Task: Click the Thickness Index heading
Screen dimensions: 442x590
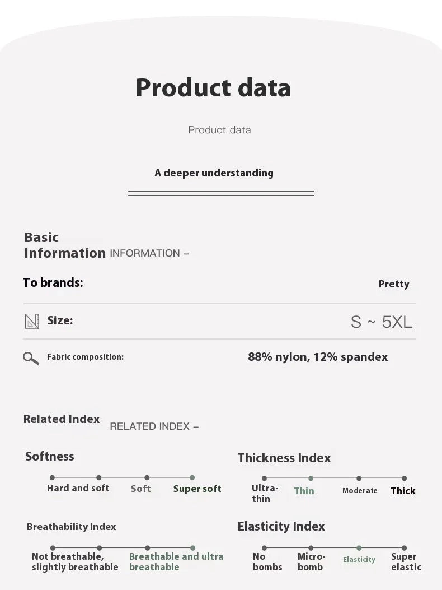Action: [x=284, y=458]
